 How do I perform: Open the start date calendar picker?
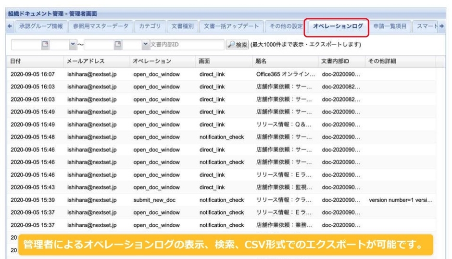(45, 44)
